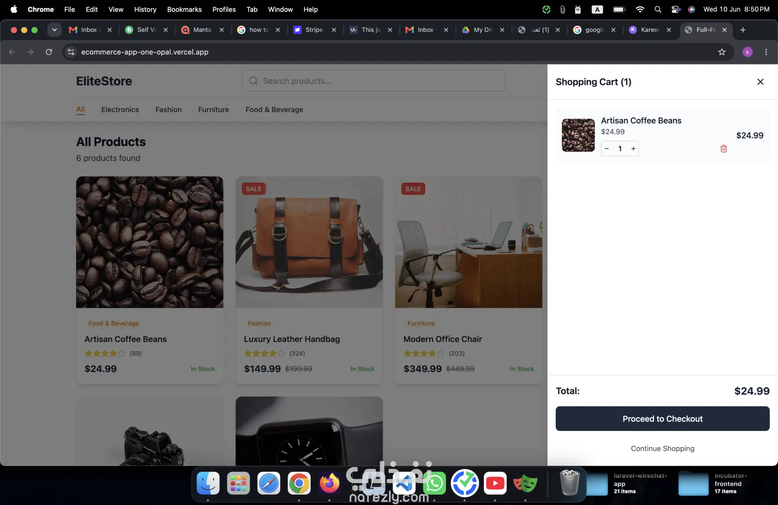Select the Fashion category tab
778x505 pixels.
point(169,109)
